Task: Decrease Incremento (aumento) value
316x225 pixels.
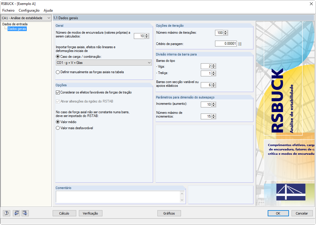Action: point(214,106)
